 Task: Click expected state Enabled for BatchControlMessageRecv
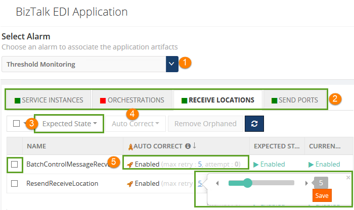[x=269, y=164]
